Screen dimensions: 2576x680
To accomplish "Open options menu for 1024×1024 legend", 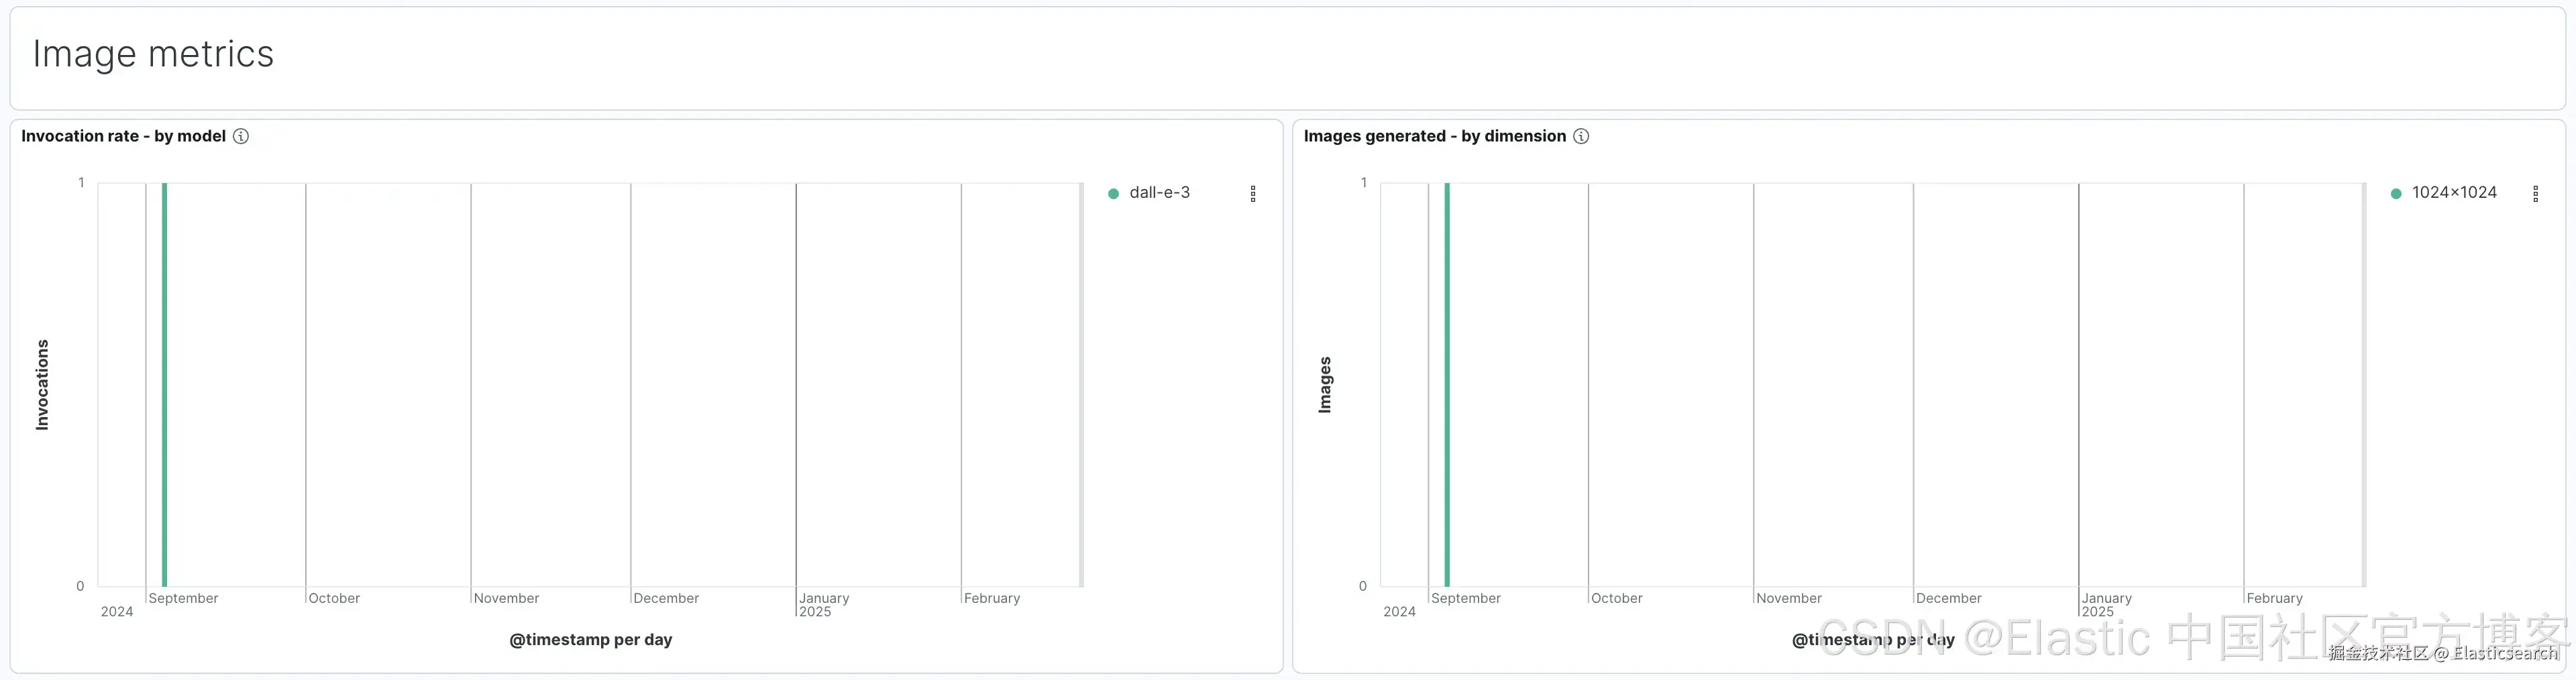I will [x=2535, y=194].
